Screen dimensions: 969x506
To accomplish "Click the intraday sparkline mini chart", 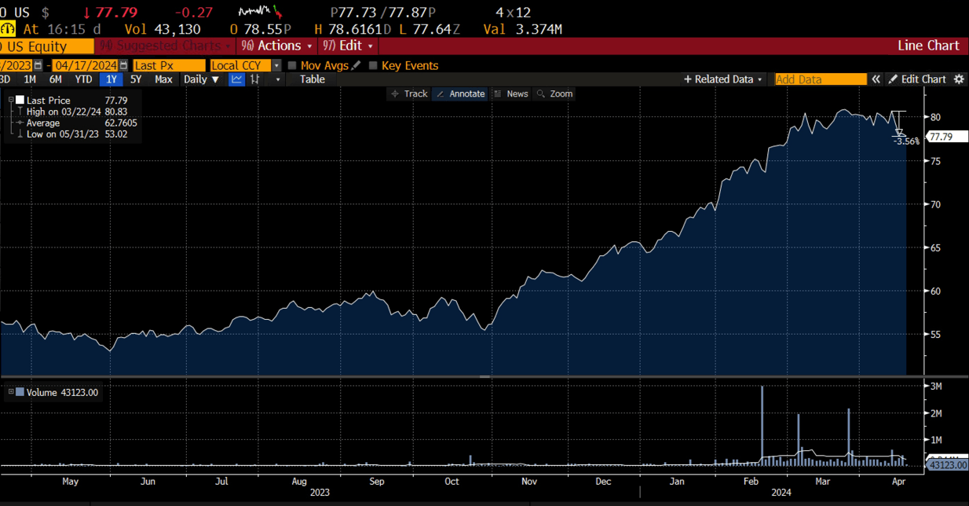I will click(x=261, y=13).
